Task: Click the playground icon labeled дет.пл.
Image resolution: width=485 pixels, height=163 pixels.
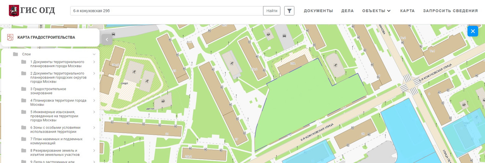Action: (x=163, y=101)
